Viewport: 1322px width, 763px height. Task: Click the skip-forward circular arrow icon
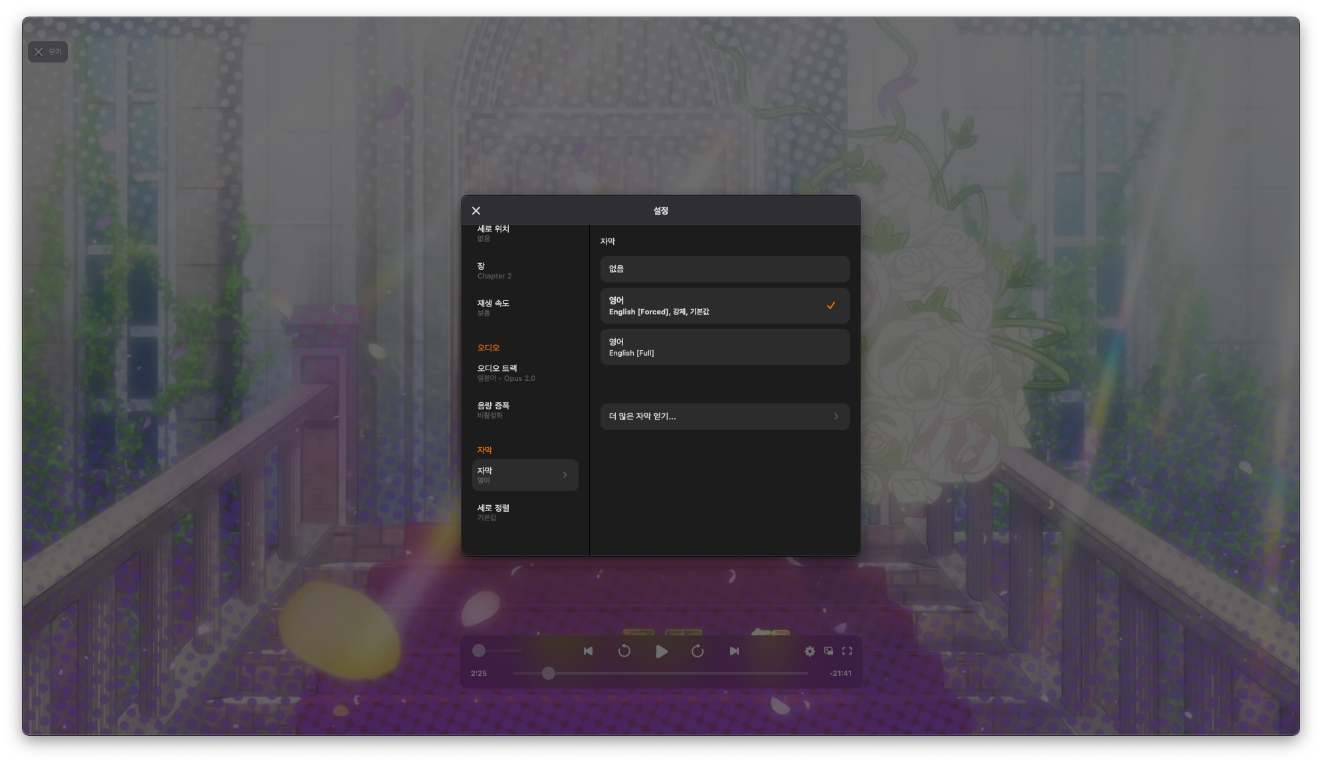coord(697,651)
